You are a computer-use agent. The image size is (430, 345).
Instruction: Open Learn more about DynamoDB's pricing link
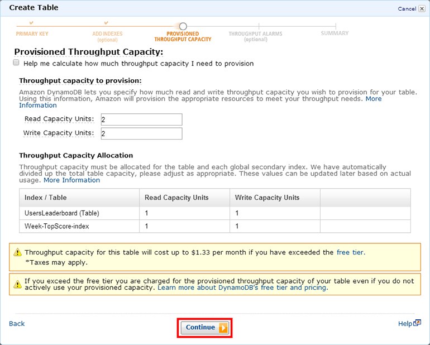pos(242,288)
